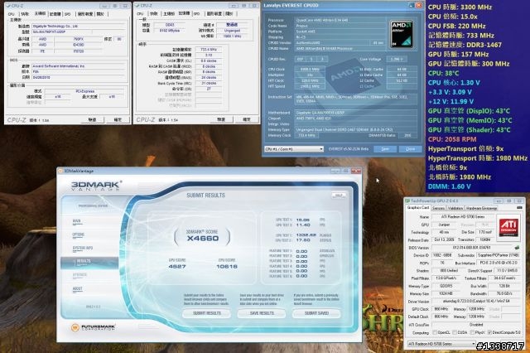Open ABOUT in 3DMark Vantage sidebar
530x353 pixels.
tap(77, 288)
